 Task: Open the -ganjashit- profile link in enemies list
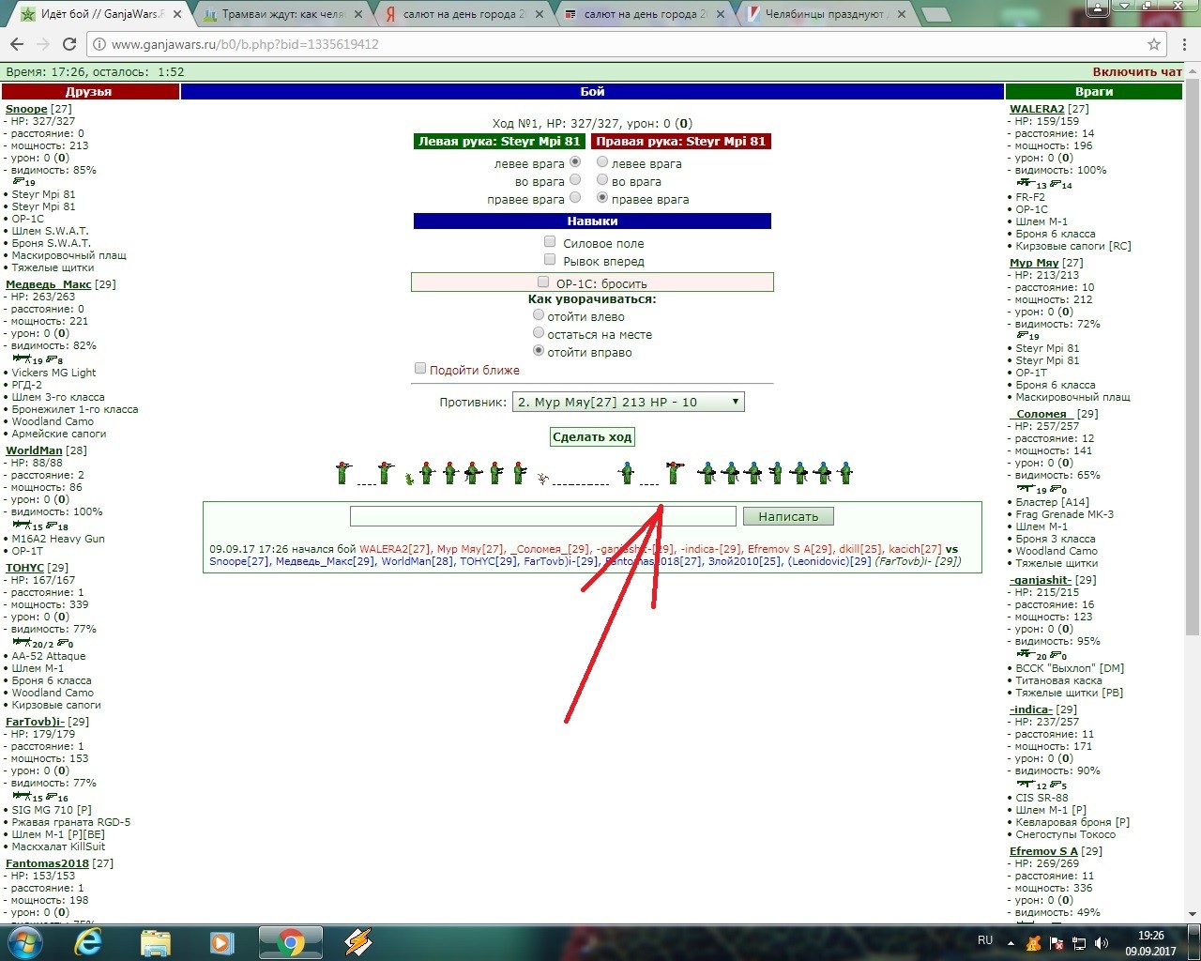tap(1041, 580)
